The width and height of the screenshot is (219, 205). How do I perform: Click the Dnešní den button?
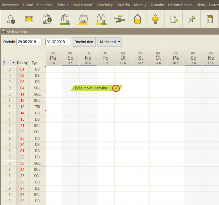click(x=84, y=42)
